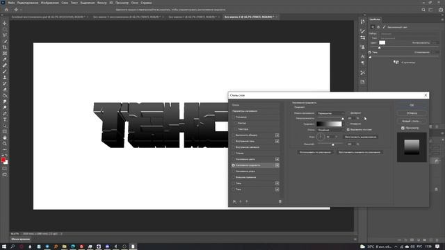Select the Rectangle shape tool
The height and width of the screenshot is (250, 445).
coord(5,131)
